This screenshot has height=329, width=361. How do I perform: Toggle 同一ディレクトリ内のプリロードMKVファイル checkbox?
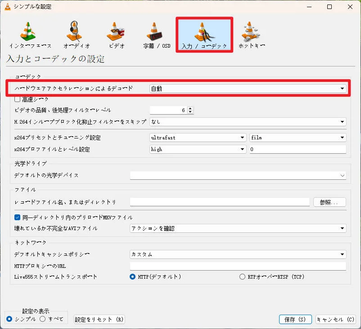[x=17, y=217]
